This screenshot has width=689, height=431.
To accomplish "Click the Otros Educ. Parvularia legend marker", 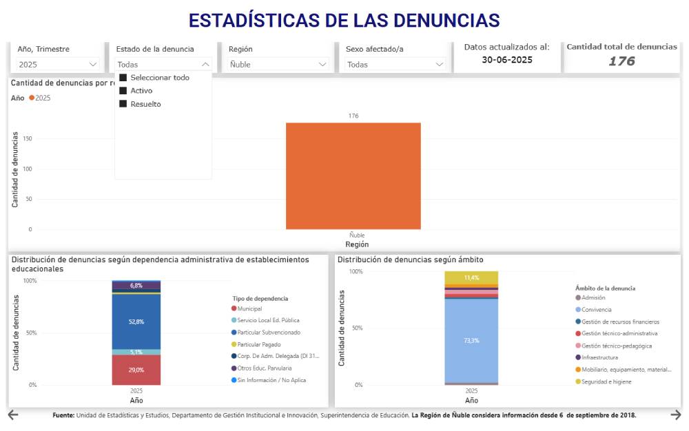I will pos(234,368).
